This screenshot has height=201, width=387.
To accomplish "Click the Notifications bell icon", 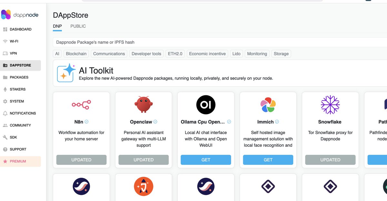I will [5, 113].
